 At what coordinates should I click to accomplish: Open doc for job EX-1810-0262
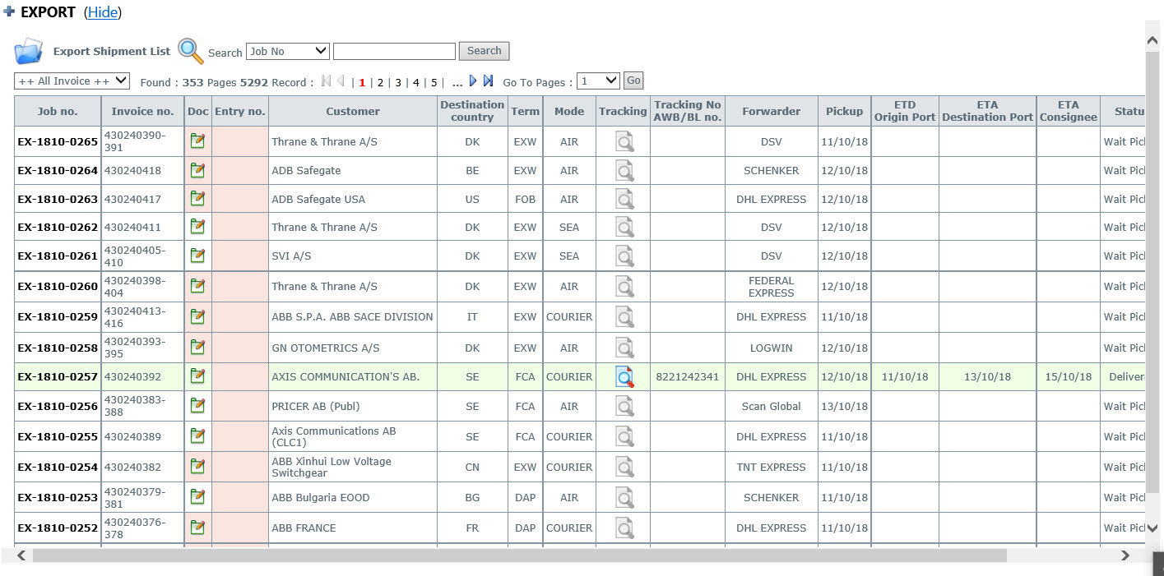tap(197, 226)
